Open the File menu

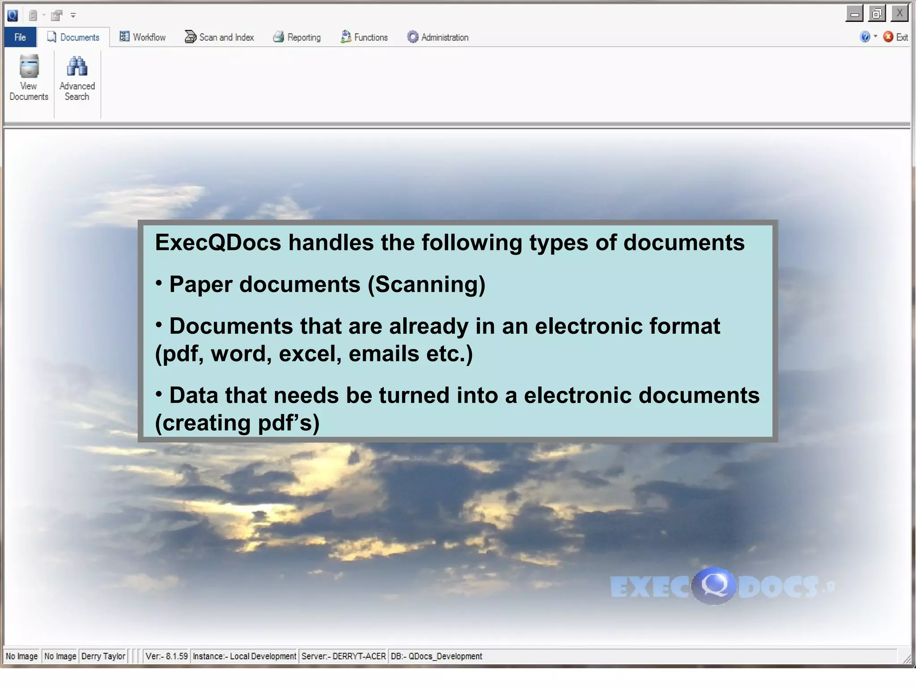(x=20, y=37)
